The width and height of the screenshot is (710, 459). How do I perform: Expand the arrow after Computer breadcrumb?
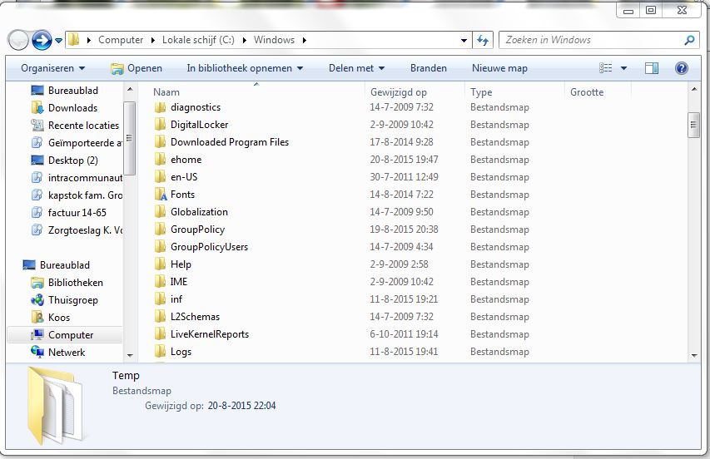coord(153,40)
